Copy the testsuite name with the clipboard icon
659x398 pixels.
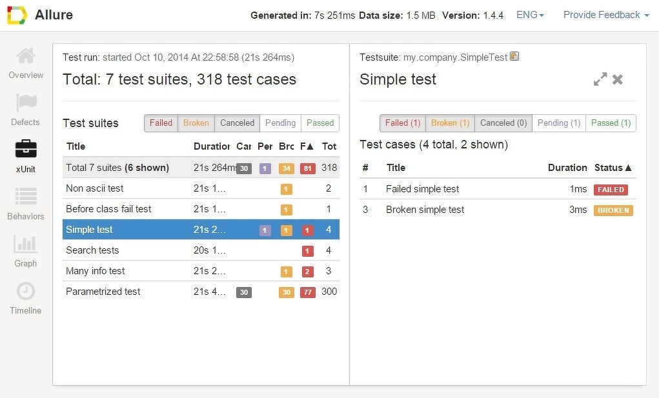tap(514, 57)
